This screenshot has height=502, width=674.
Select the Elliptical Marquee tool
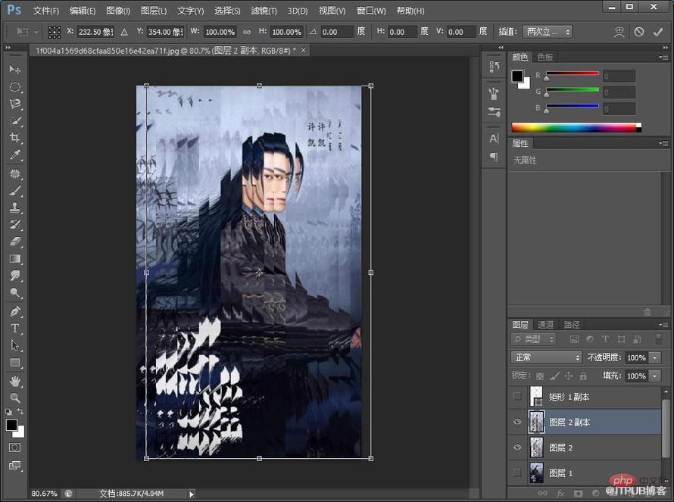pos(15,87)
